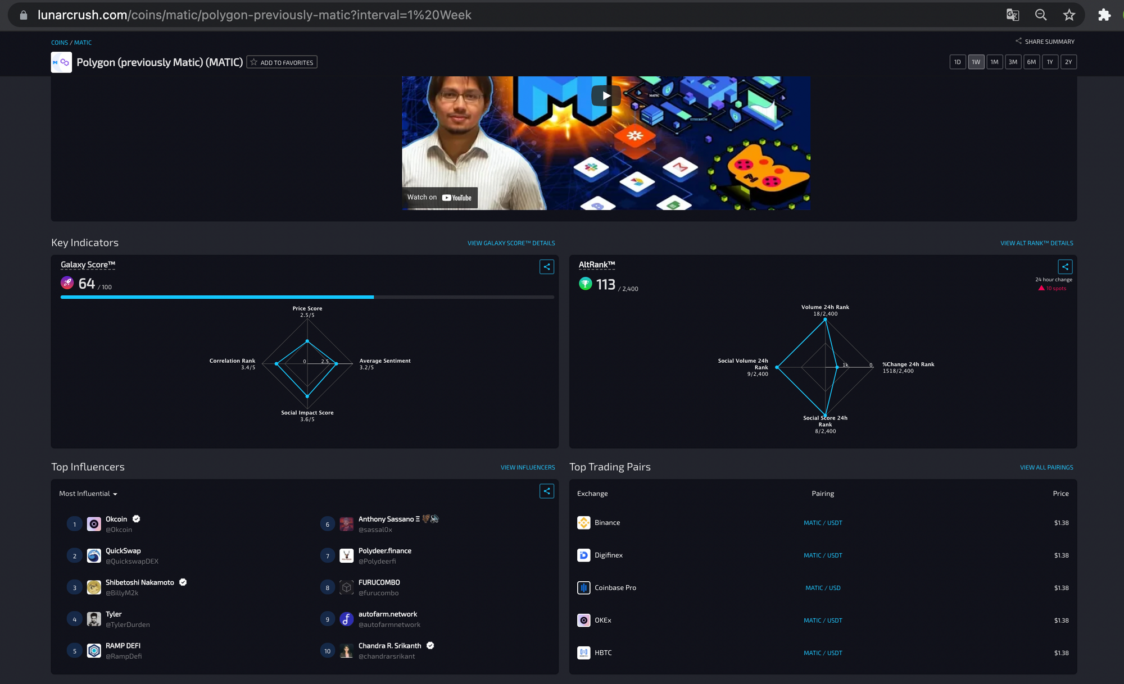This screenshot has width=1124, height=684.
Task: Open View Alt Rank Details link
Action: 1036,243
